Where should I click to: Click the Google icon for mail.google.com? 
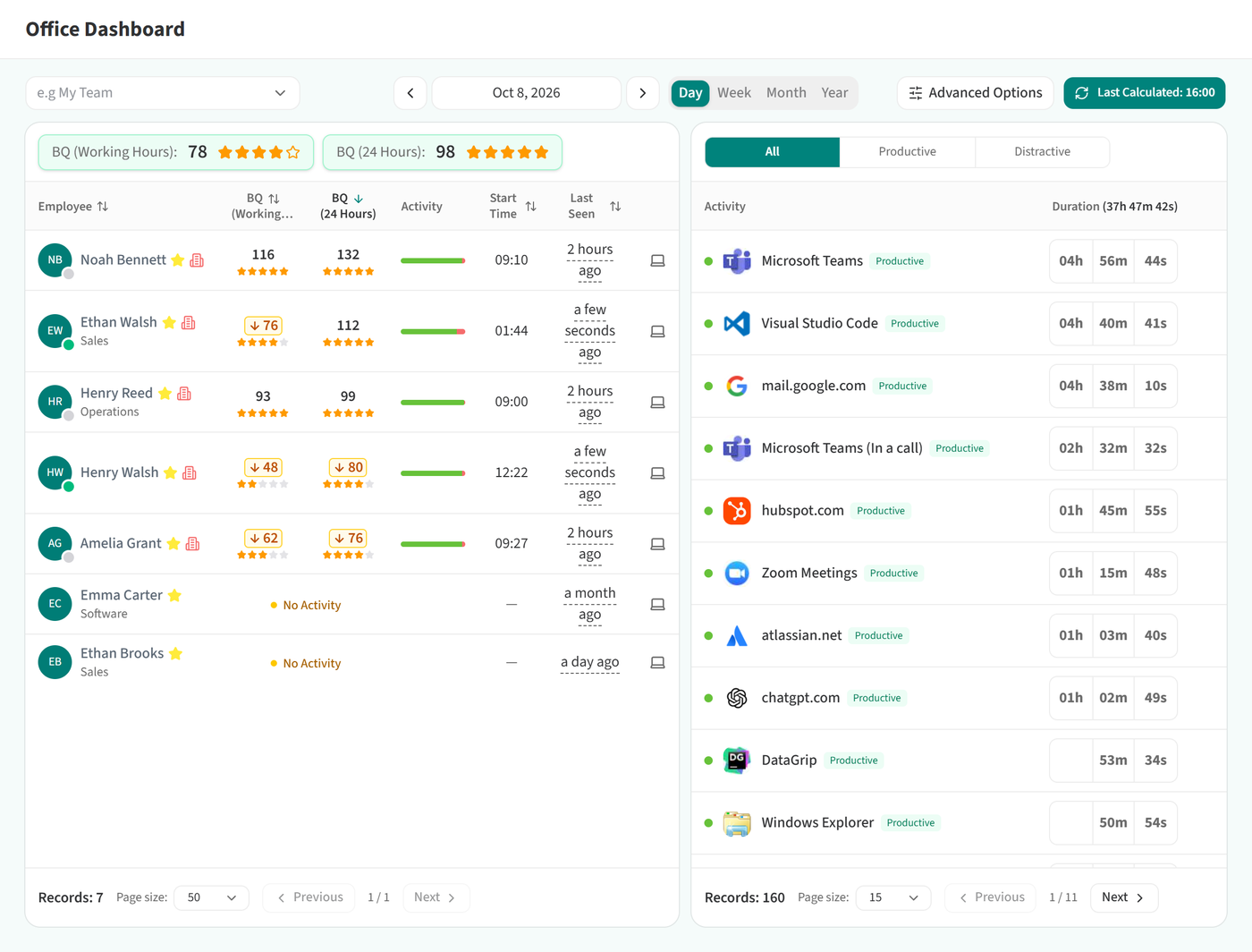tap(737, 386)
